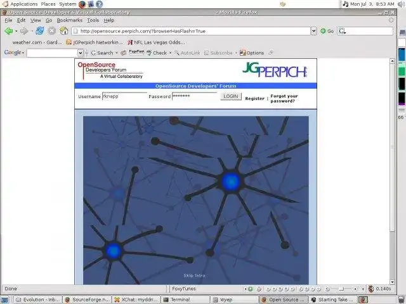Open the weather.com bookmark

pyautogui.click(x=37, y=42)
